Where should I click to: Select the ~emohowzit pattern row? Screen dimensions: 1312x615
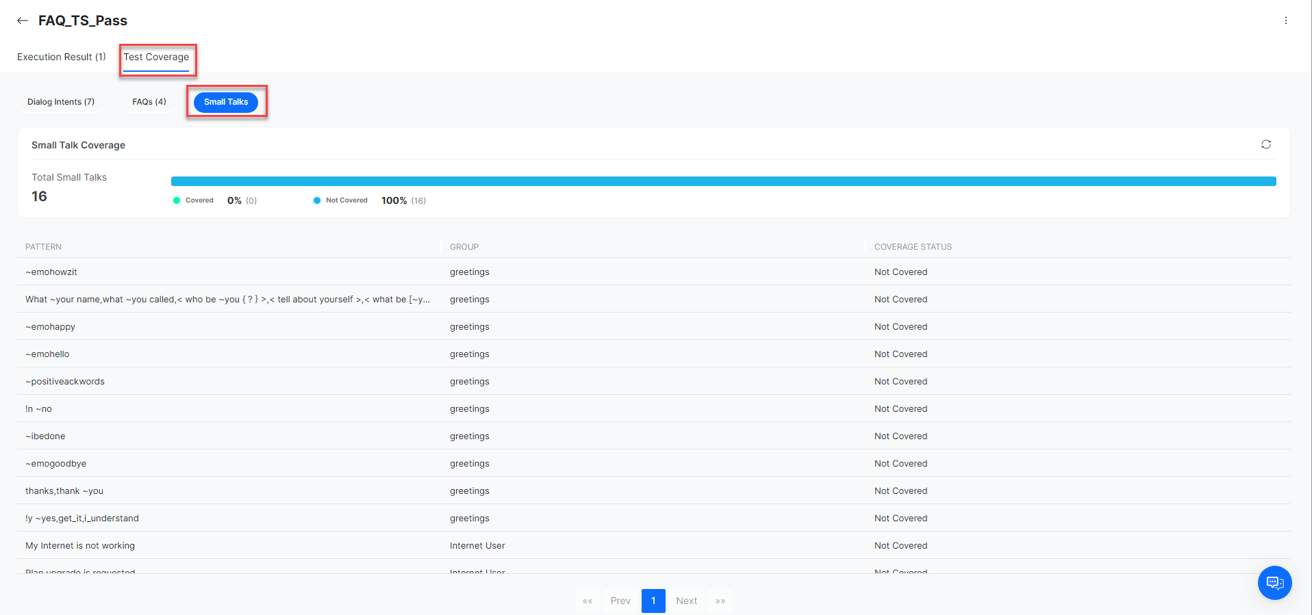pos(51,272)
